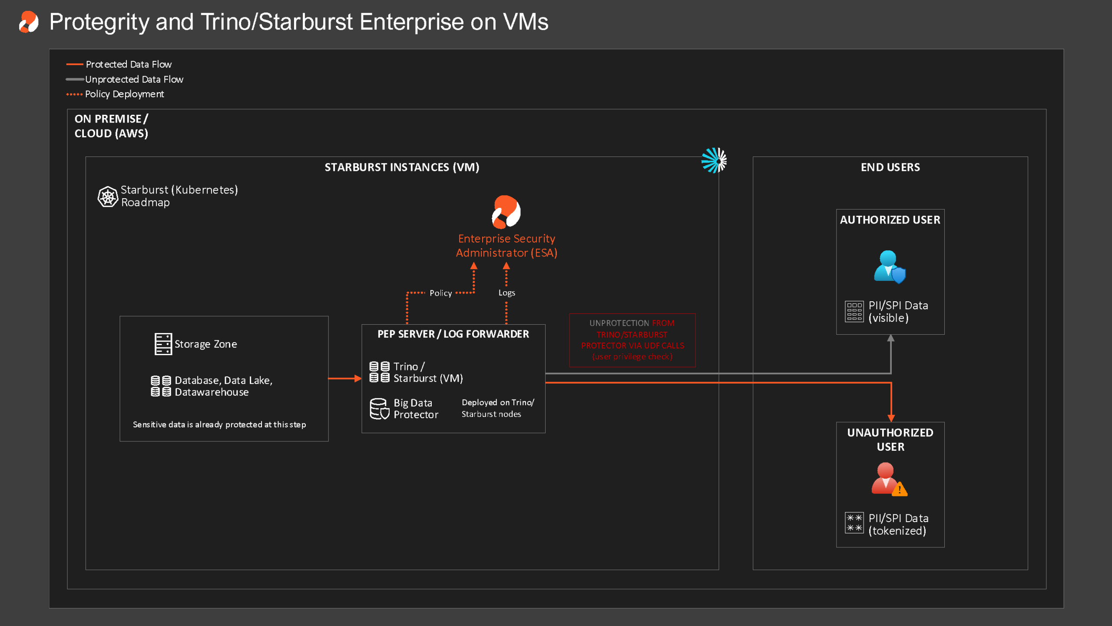Click the Big Data Protector shield icon

click(x=379, y=409)
